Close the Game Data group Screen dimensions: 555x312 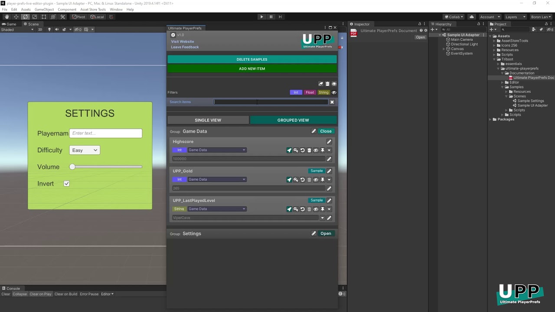coord(326,131)
